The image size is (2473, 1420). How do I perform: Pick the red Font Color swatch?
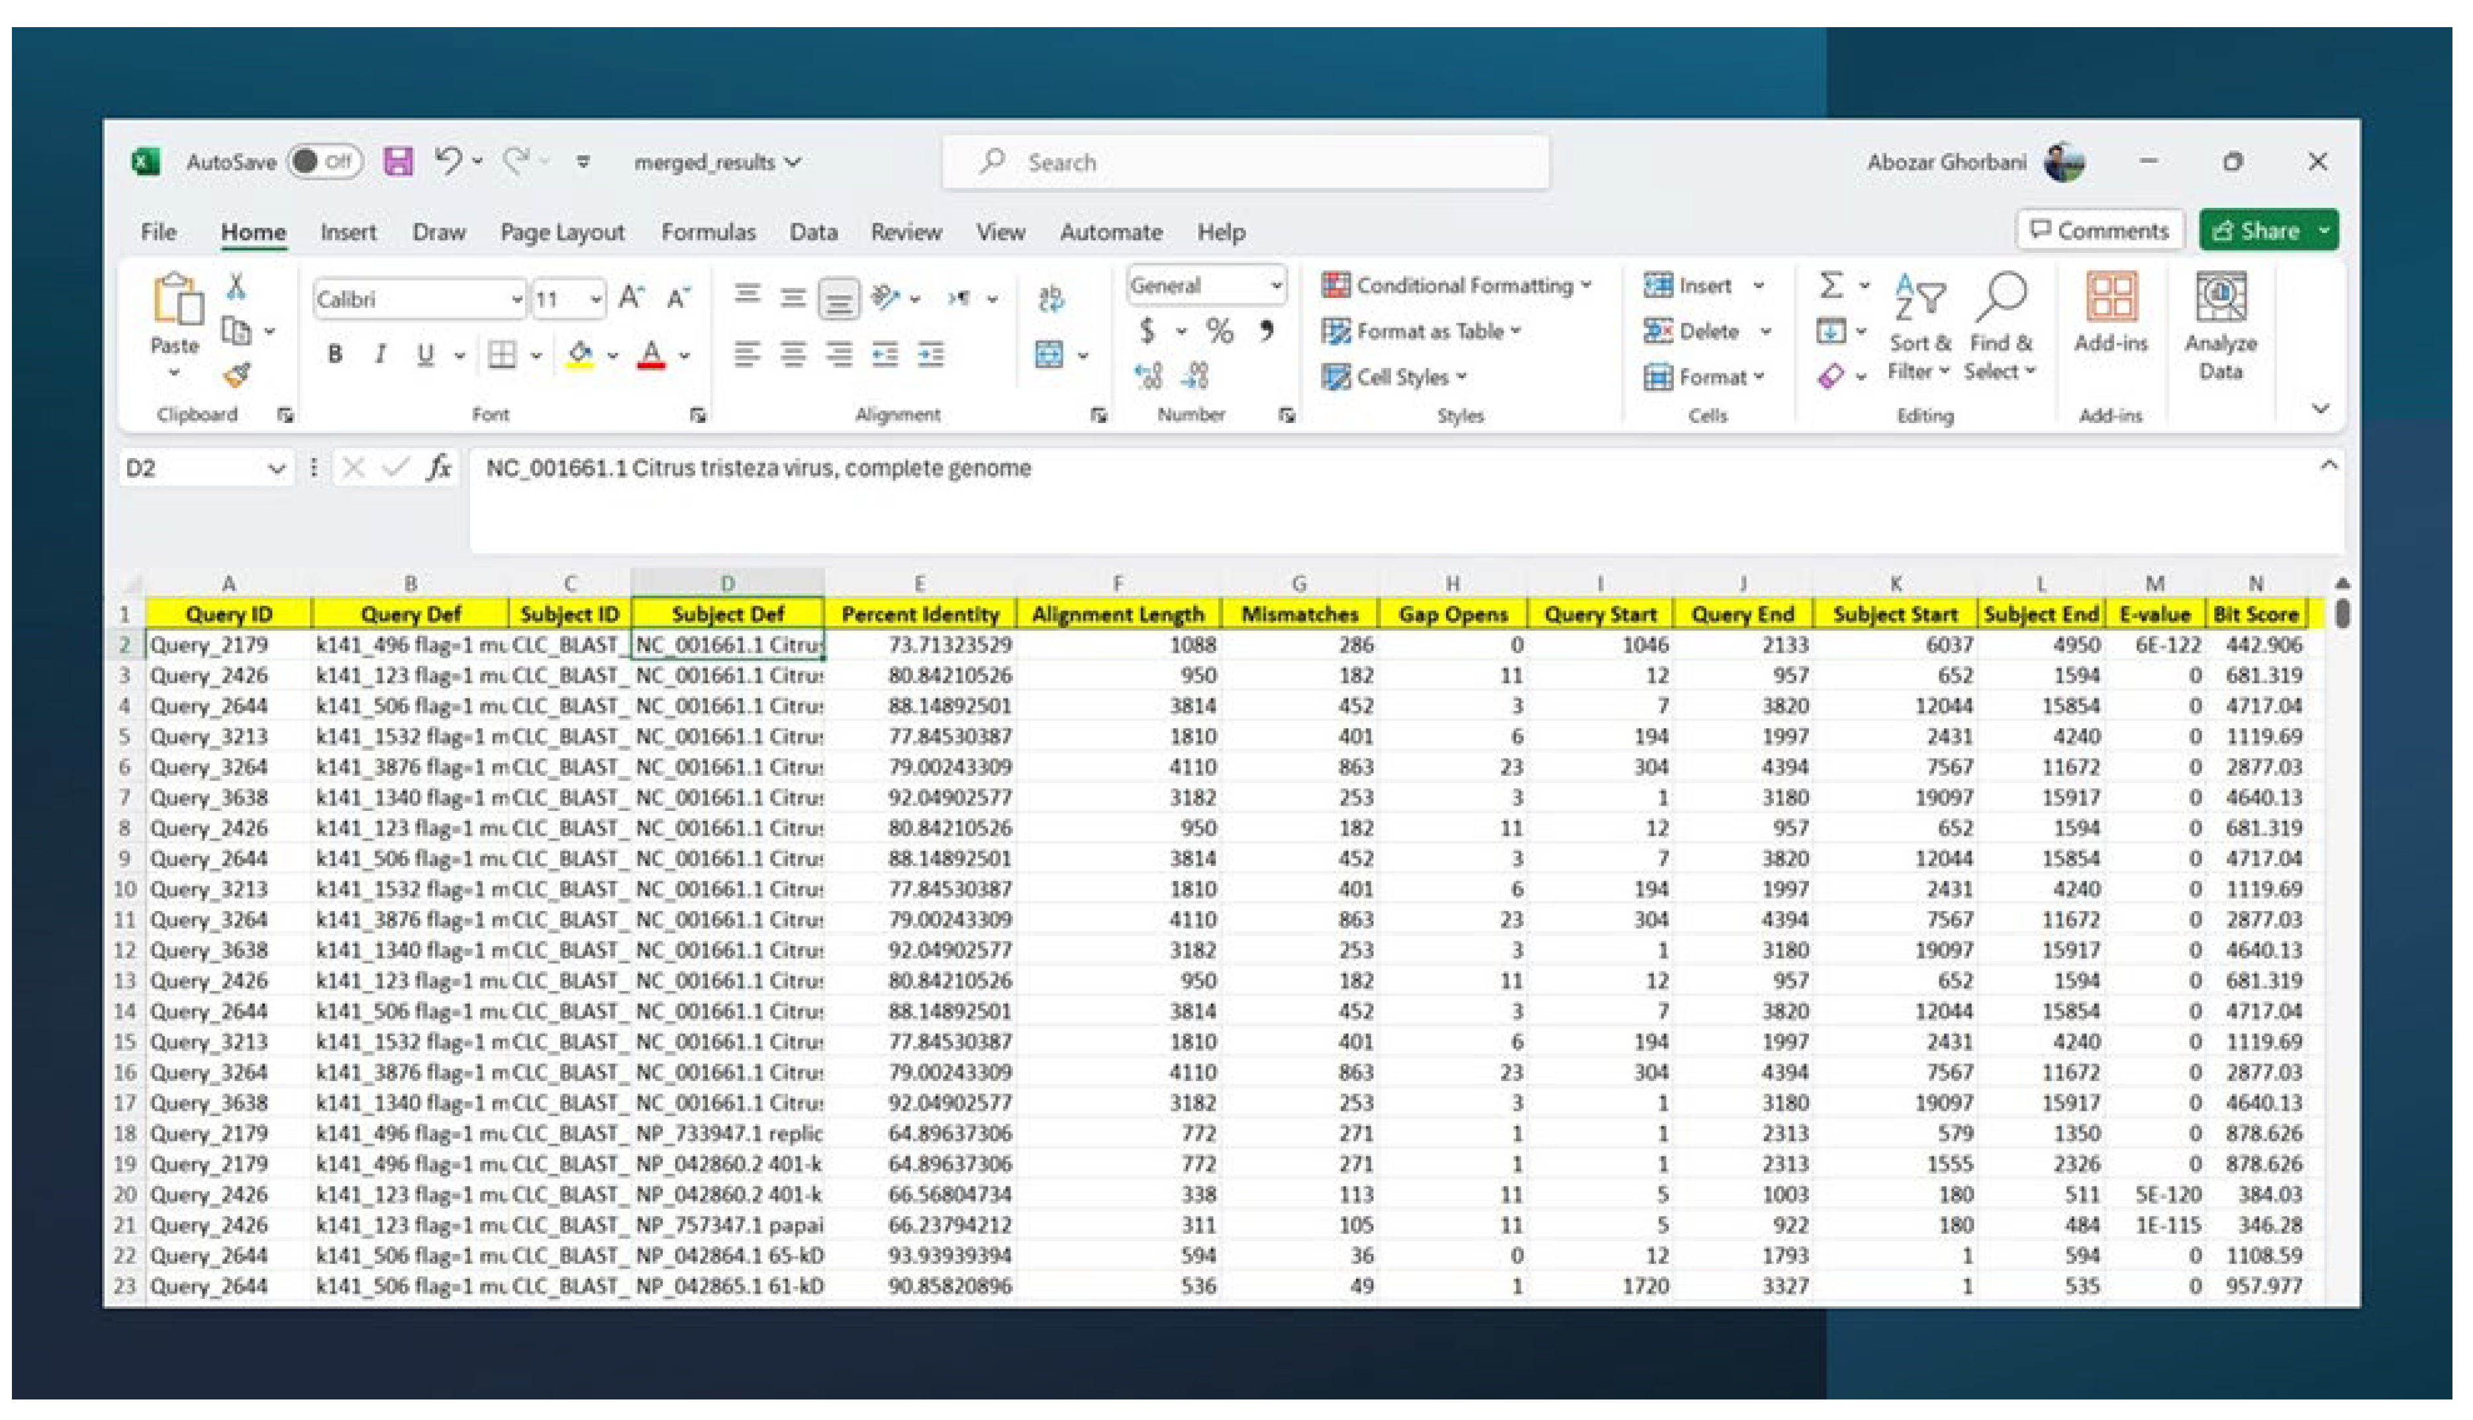click(x=652, y=354)
